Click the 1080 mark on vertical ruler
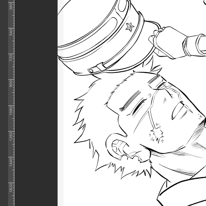206x206 pixels. (11, 111)
